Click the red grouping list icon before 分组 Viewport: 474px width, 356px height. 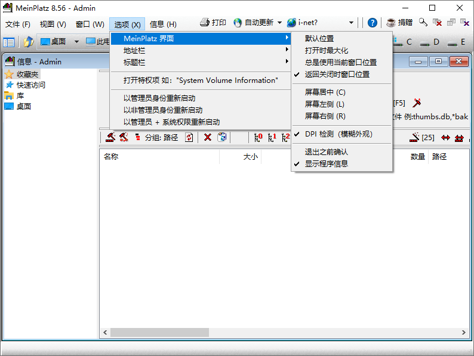(137, 137)
